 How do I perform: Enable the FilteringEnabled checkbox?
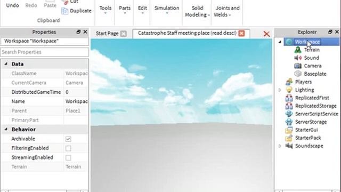point(68,148)
